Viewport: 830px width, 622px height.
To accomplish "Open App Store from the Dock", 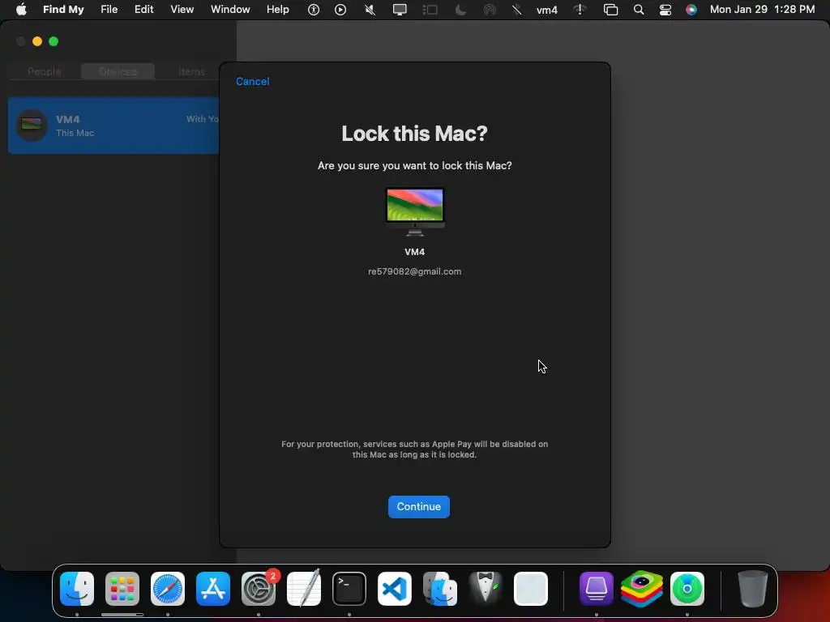I will [213, 589].
